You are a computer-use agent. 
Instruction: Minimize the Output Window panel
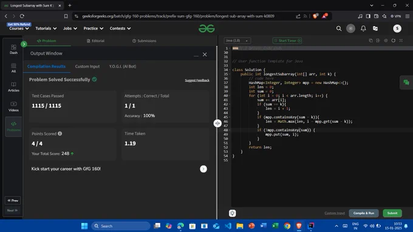point(196,55)
